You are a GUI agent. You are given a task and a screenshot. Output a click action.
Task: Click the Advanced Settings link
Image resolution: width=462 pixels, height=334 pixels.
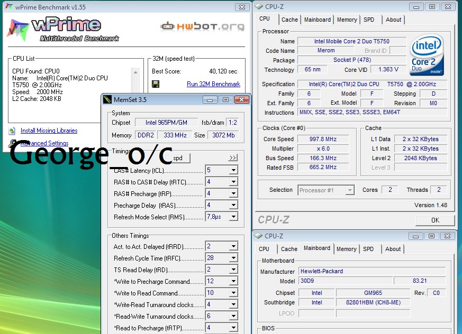[44, 143]
